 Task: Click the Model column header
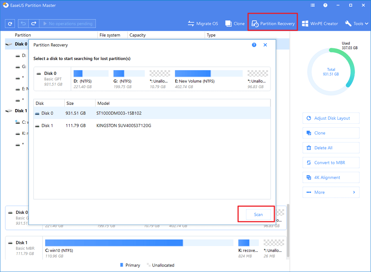click(183, 103)
